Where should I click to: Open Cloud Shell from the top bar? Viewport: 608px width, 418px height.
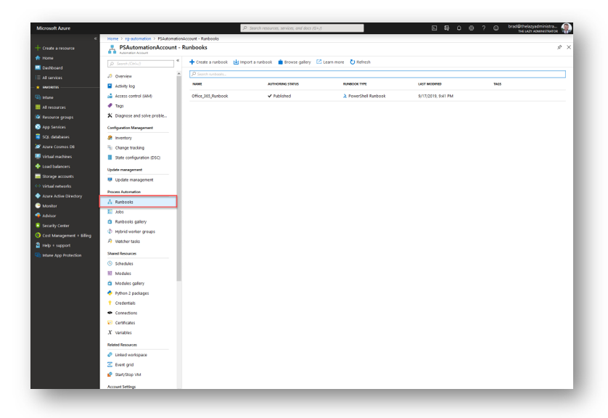pyautogui.click(x=435, y=28)
